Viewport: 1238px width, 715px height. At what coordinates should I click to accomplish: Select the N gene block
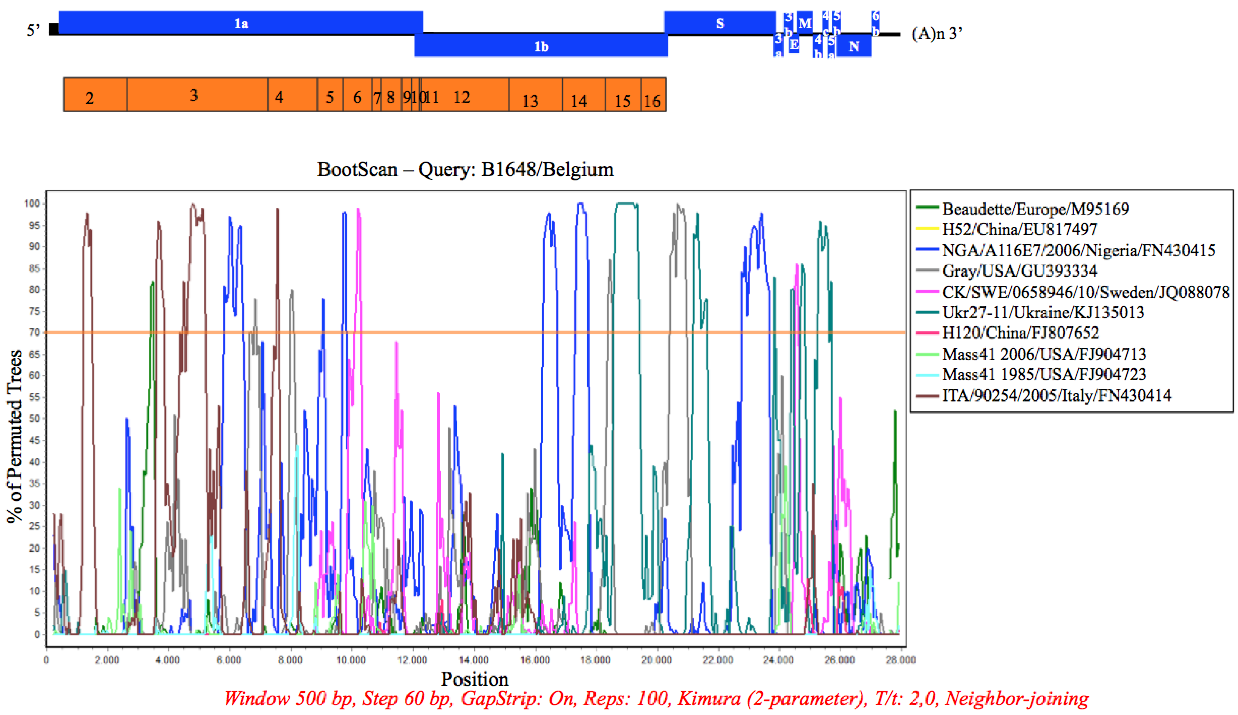pos(854,46)
